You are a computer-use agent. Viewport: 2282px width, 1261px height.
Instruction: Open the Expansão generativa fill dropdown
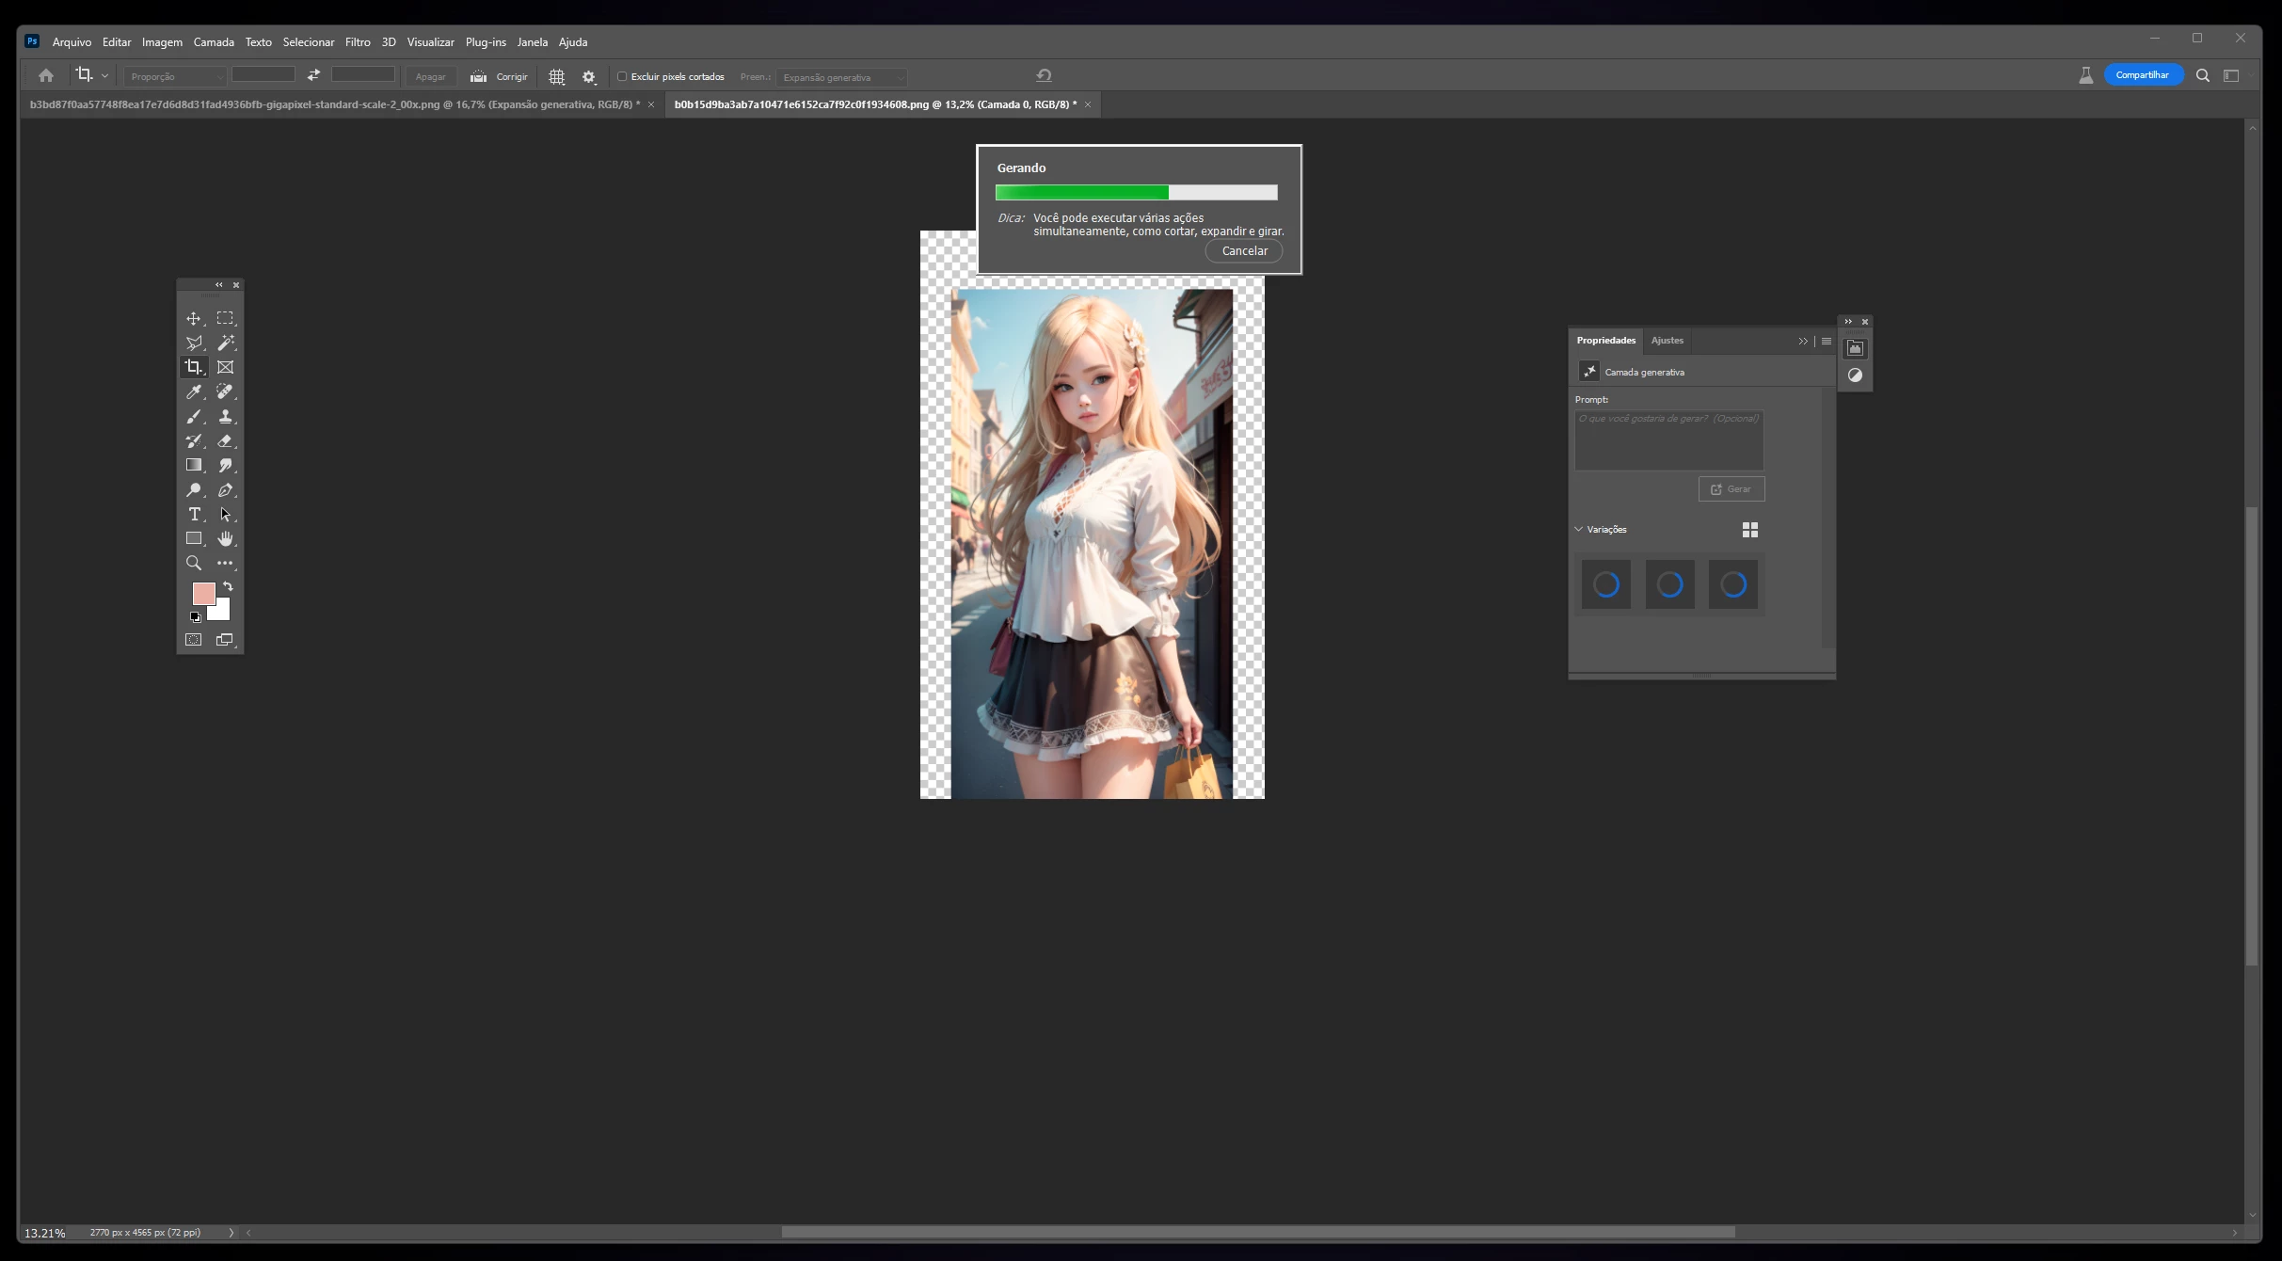point(842,77)
